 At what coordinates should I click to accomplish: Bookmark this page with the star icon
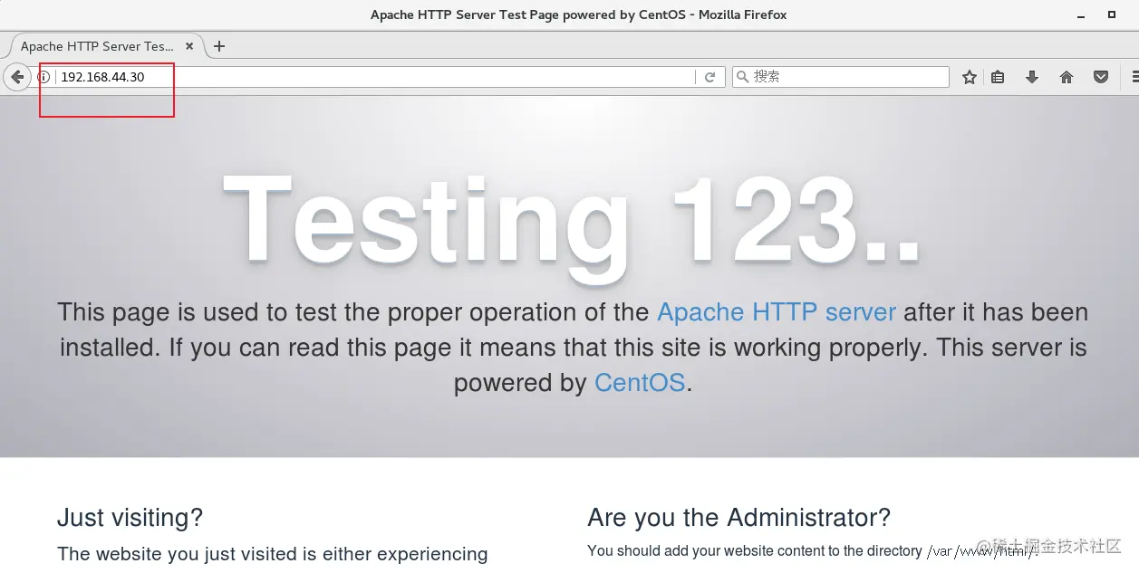970,77
